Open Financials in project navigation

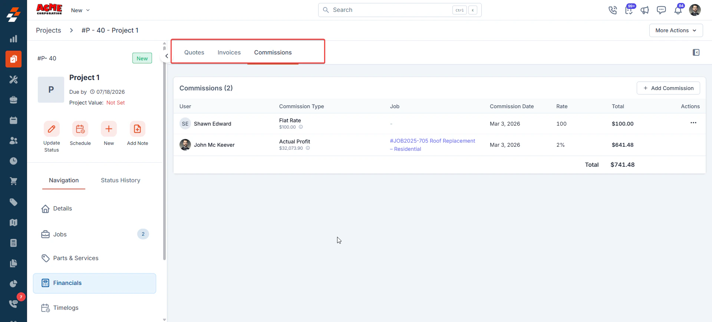pyautogui.click(x=95, y=283)
